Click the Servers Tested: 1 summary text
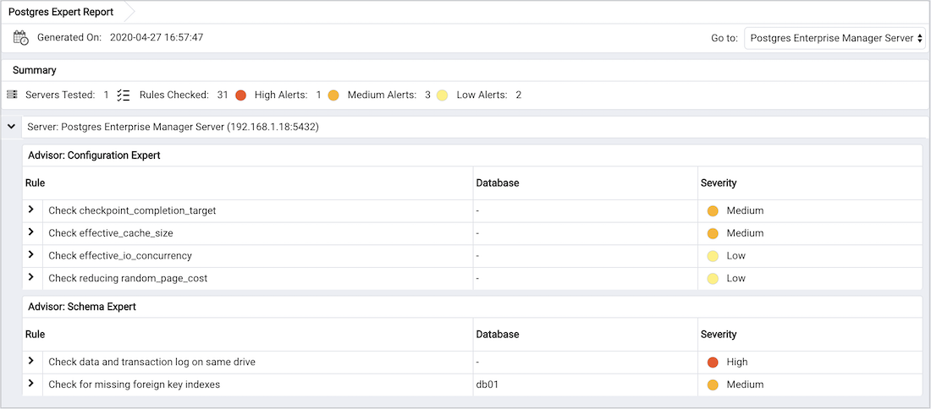 [67, 95]
